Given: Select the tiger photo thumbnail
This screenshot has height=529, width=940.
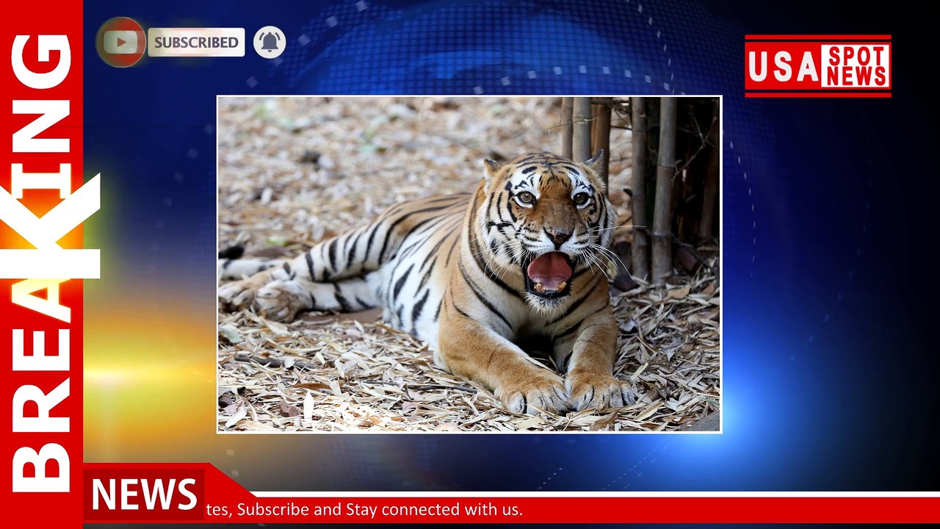Looking at the screenshot, I should 469,264.
